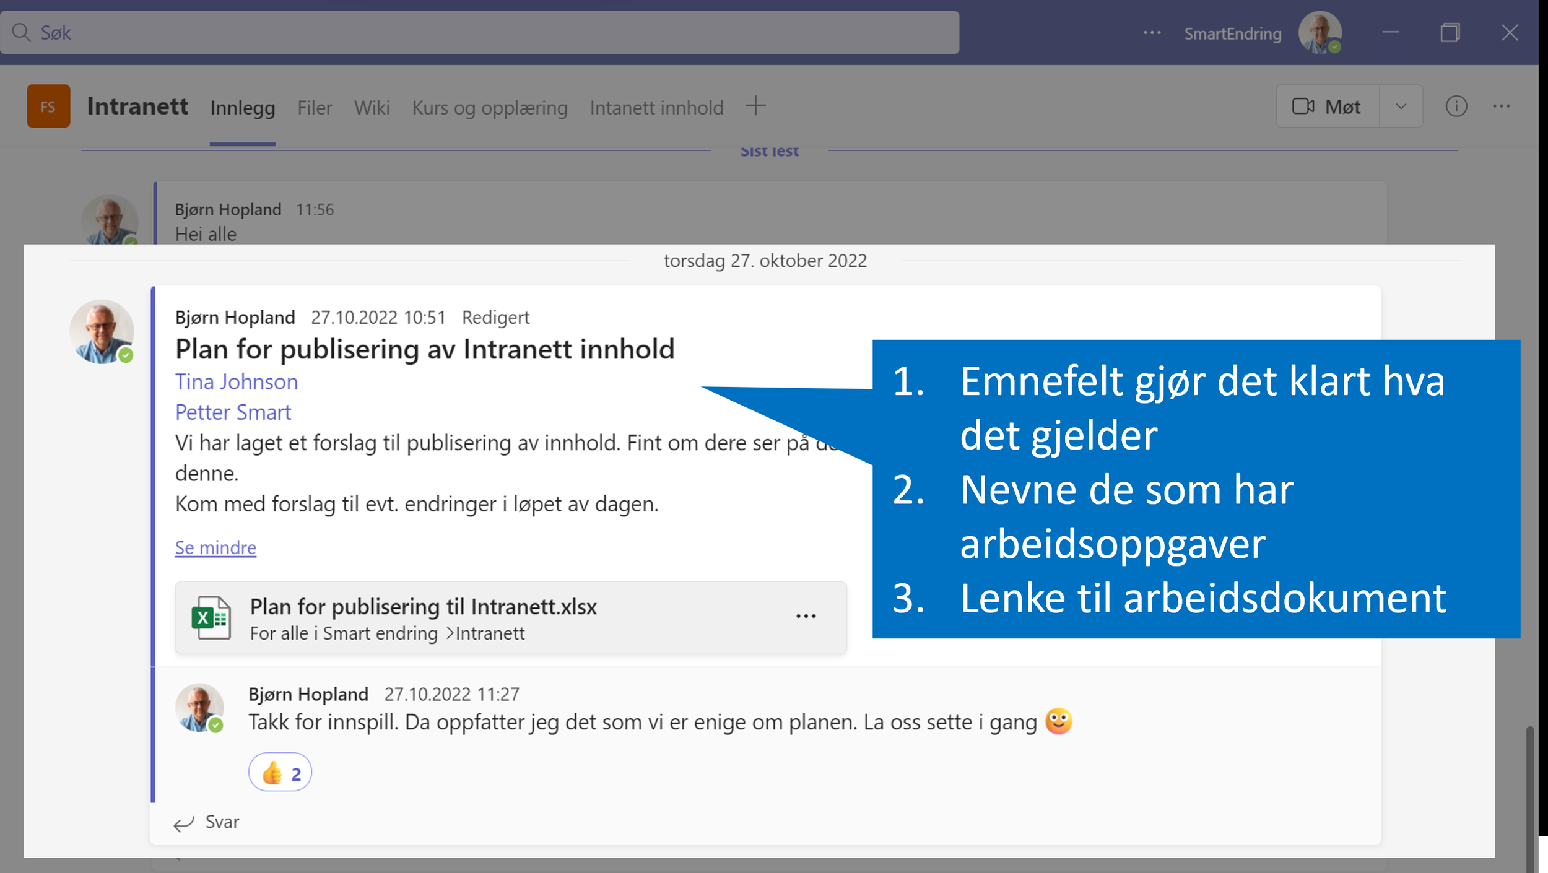Toggle the thumbs-up reaction on the reply

click(280, 773)
